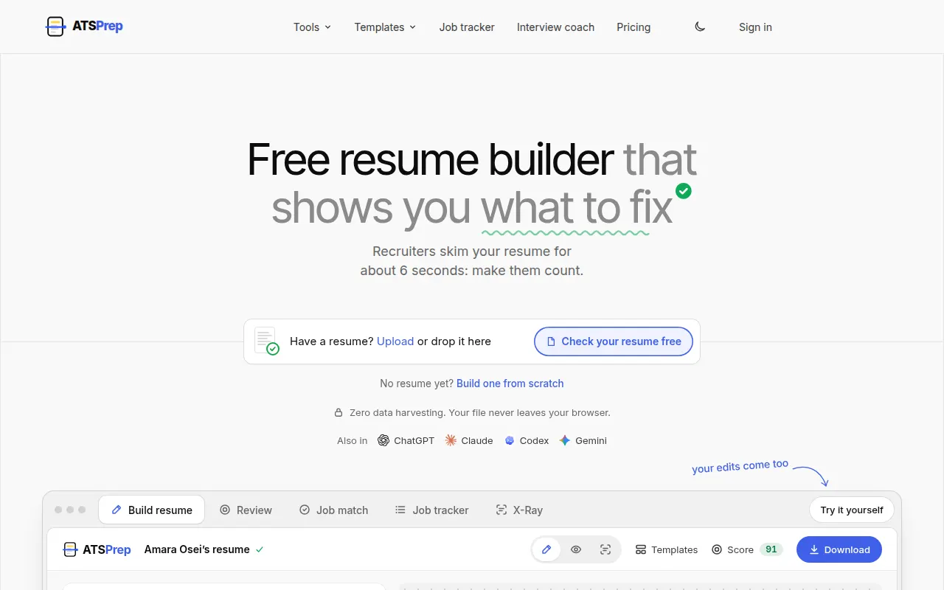Viewport: 944px width, 590px height.
Task: Go to the Pricing page
Action: pyautogui.click(x=634, y=27)
